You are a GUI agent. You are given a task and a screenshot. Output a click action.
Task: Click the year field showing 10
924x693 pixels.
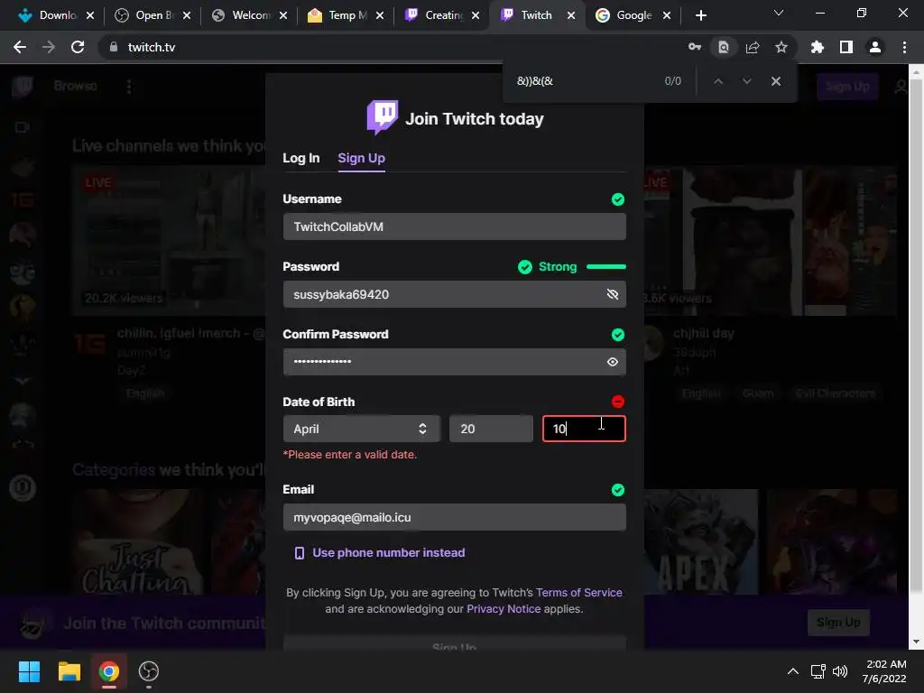(x=584, y=429)
